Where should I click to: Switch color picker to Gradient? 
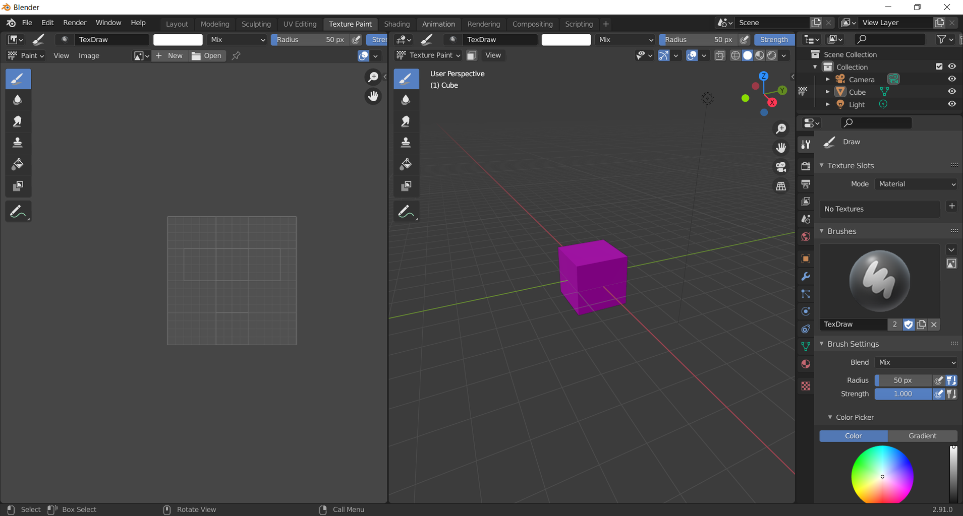pos(922,436)
